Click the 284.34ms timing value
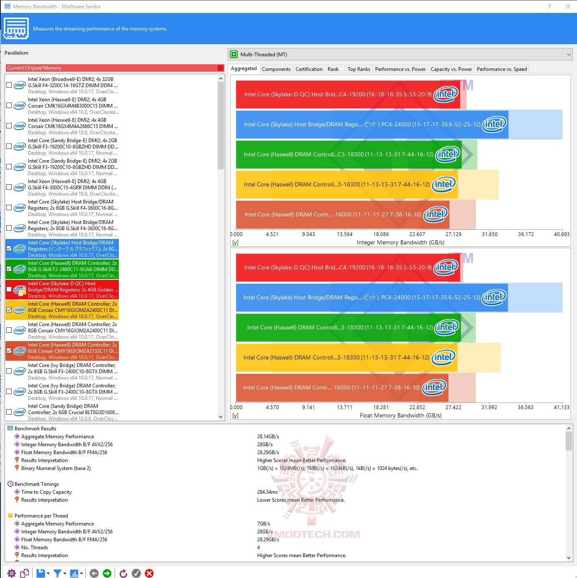This screenshot has height=578, width=577. (267, 492)
